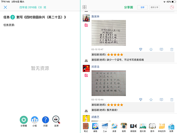
Task: Click the binoculars icon under 郑彦浩's post
Action: [x=86, y=111]
